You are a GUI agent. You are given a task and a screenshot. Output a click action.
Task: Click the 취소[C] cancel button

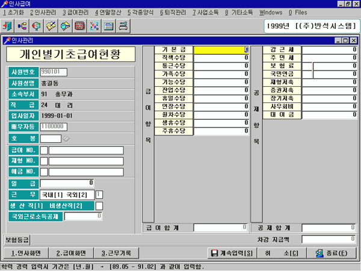[274, 253]
